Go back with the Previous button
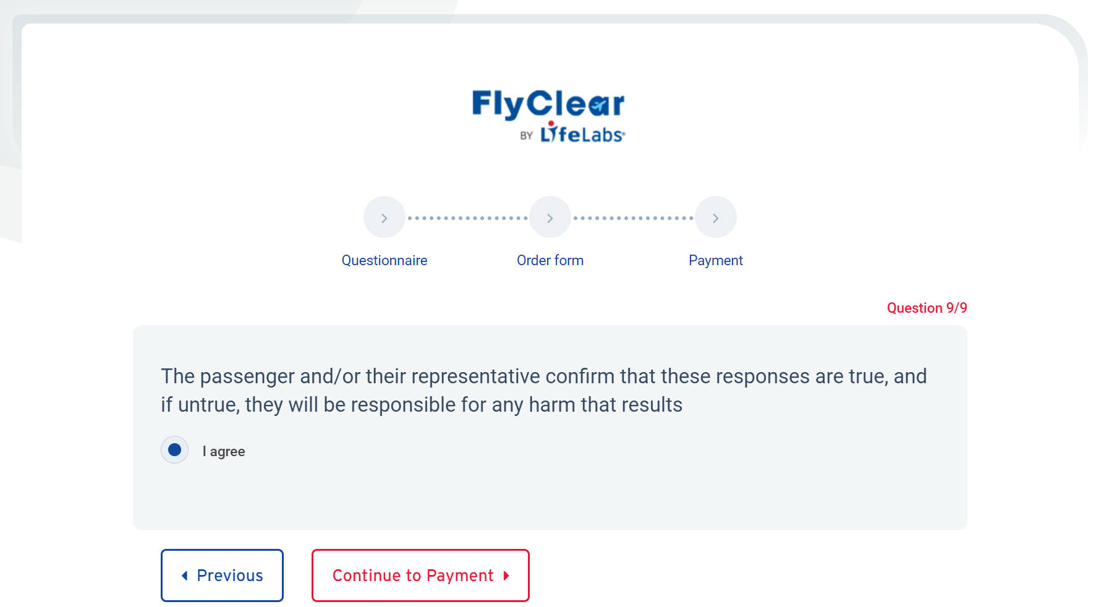1096x607 pixels. coord(222,575)
